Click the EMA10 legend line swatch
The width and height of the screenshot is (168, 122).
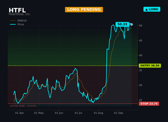13,21
